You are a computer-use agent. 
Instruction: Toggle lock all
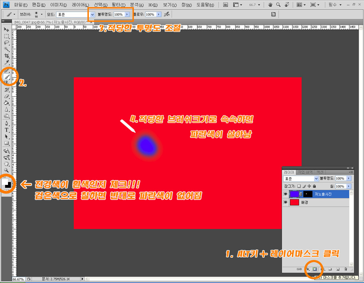(x=314, y=186)
